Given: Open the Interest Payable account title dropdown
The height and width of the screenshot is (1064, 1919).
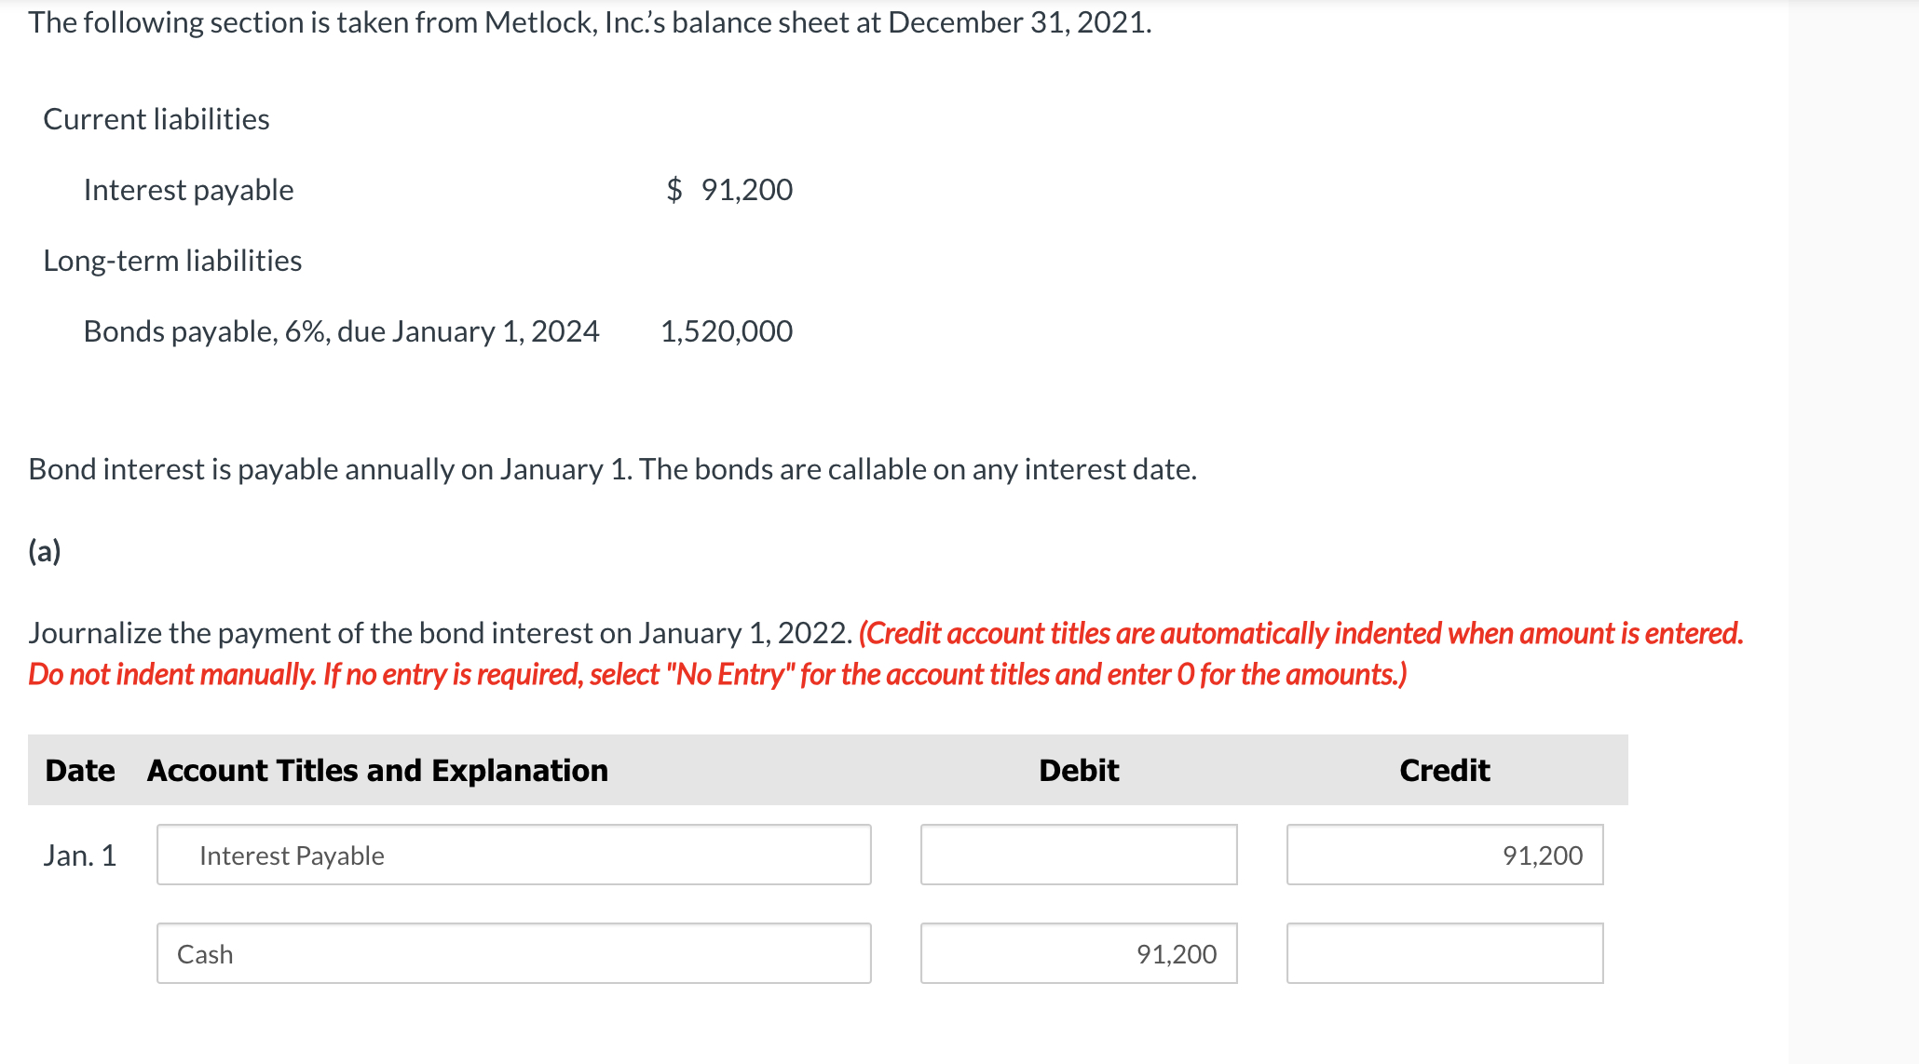Looking at the screenshot, I should (512, 854).
